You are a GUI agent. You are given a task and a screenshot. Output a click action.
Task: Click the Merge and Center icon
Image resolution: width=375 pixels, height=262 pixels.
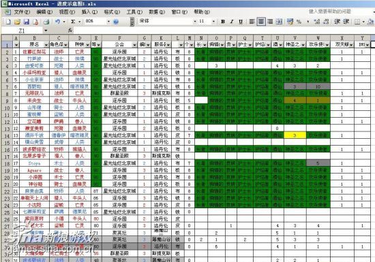coord(279,22)
